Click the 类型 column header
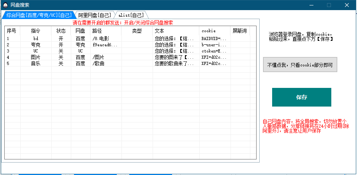 click(x=137, y=31)
